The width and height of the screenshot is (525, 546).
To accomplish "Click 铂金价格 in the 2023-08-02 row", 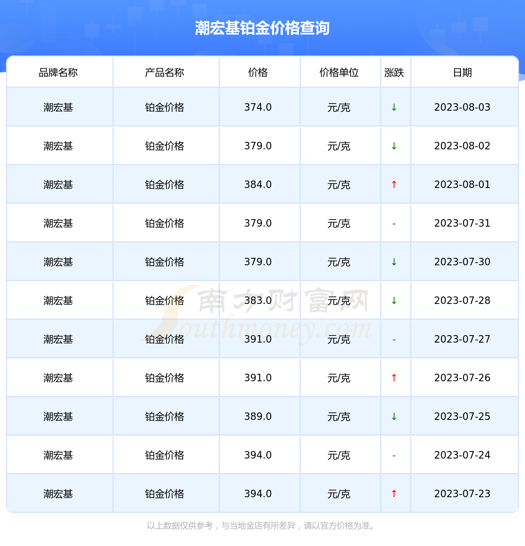I will click(x=165, y=146).
